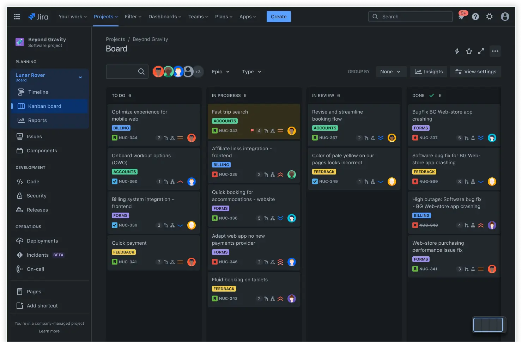The height and width of the screenshot is (342, 522).
Task: Open the Timeline view in the sidebar
Action: click(x=38, y=92)
